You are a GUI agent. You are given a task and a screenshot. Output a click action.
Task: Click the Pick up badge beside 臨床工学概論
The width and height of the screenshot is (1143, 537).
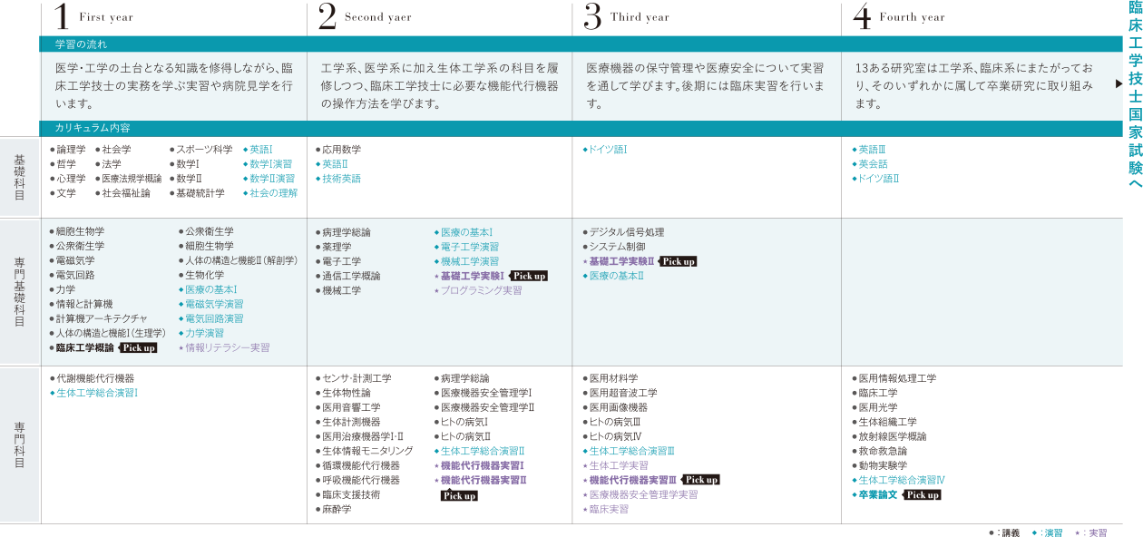[138, 348]
